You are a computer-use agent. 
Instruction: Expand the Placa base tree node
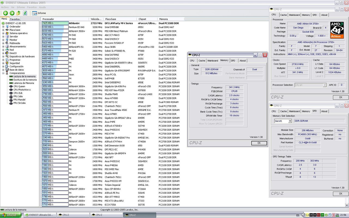coord(3,30)
